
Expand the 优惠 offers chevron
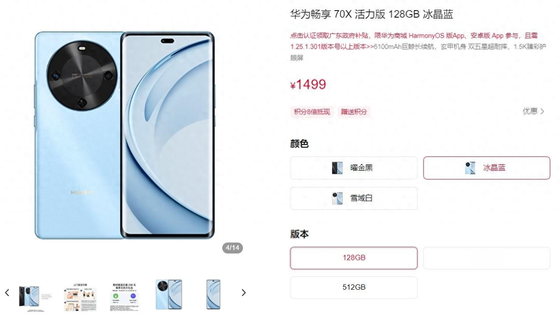point(542,112)
